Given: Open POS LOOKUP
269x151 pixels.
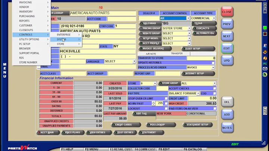Looking at the screenshot, I should pos(161,125).
